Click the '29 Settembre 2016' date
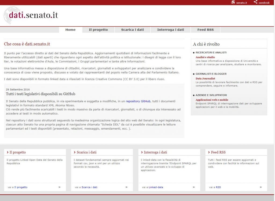275x201 pixels. [18, 90]
